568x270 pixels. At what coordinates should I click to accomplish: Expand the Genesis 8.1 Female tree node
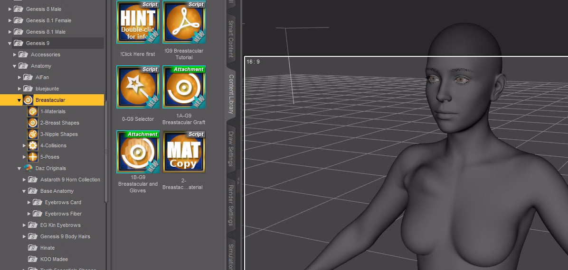pos(10,20)
